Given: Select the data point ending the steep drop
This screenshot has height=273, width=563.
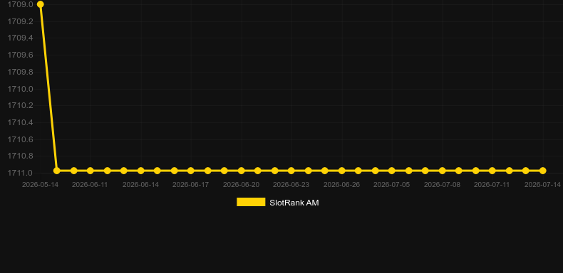Looking at the screenshot, I should tap(57, 171).
